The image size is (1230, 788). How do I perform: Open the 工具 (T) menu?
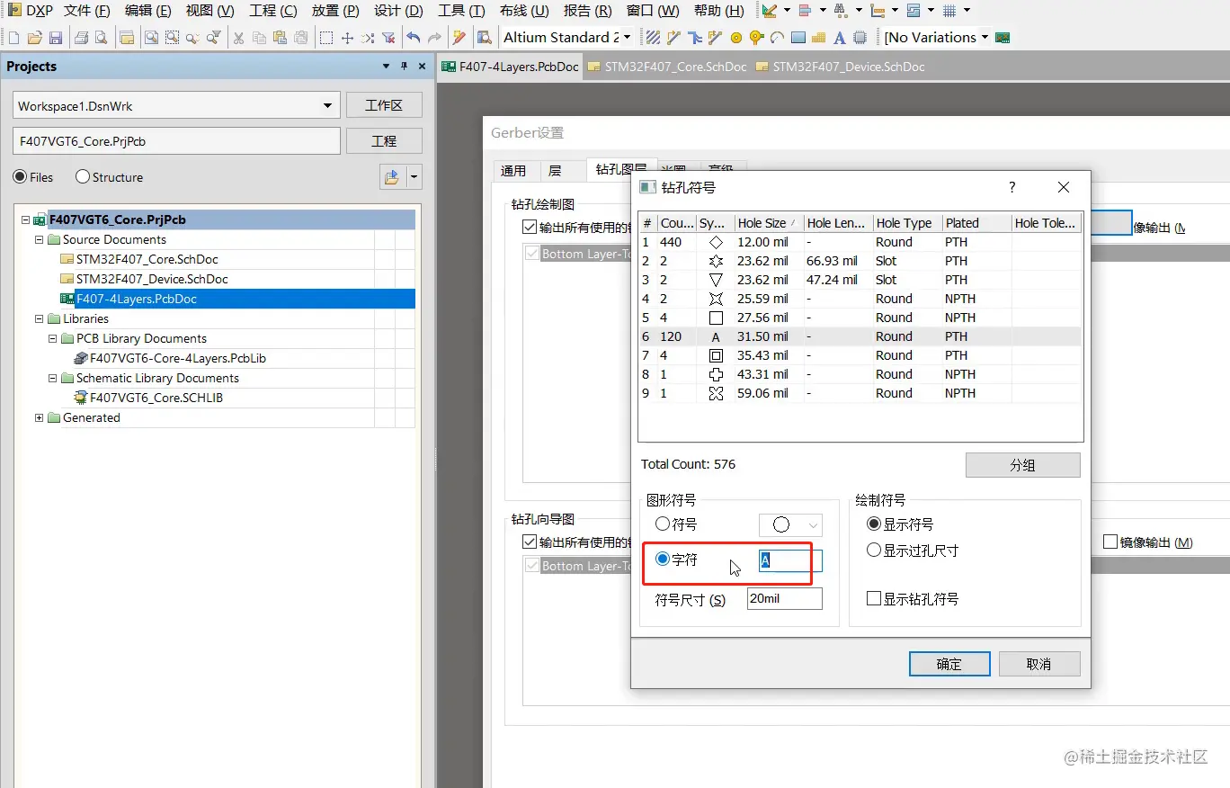coord(461,11)
